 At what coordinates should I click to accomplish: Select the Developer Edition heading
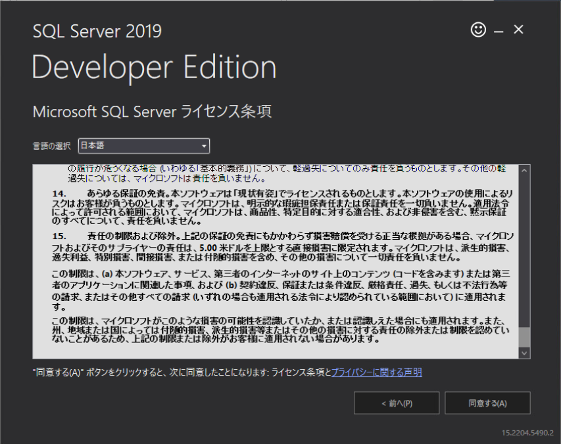pos(154,66)
